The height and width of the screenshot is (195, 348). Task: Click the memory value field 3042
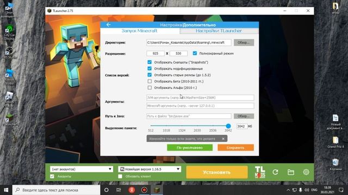[241, 126]
